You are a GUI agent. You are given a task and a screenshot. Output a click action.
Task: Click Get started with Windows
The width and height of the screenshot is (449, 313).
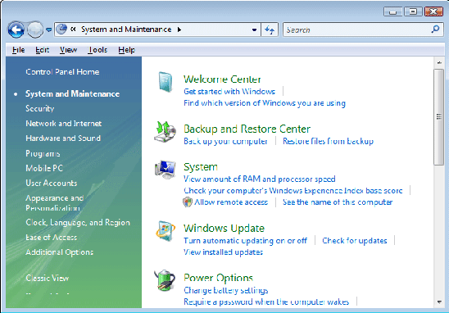coord(229,91)
